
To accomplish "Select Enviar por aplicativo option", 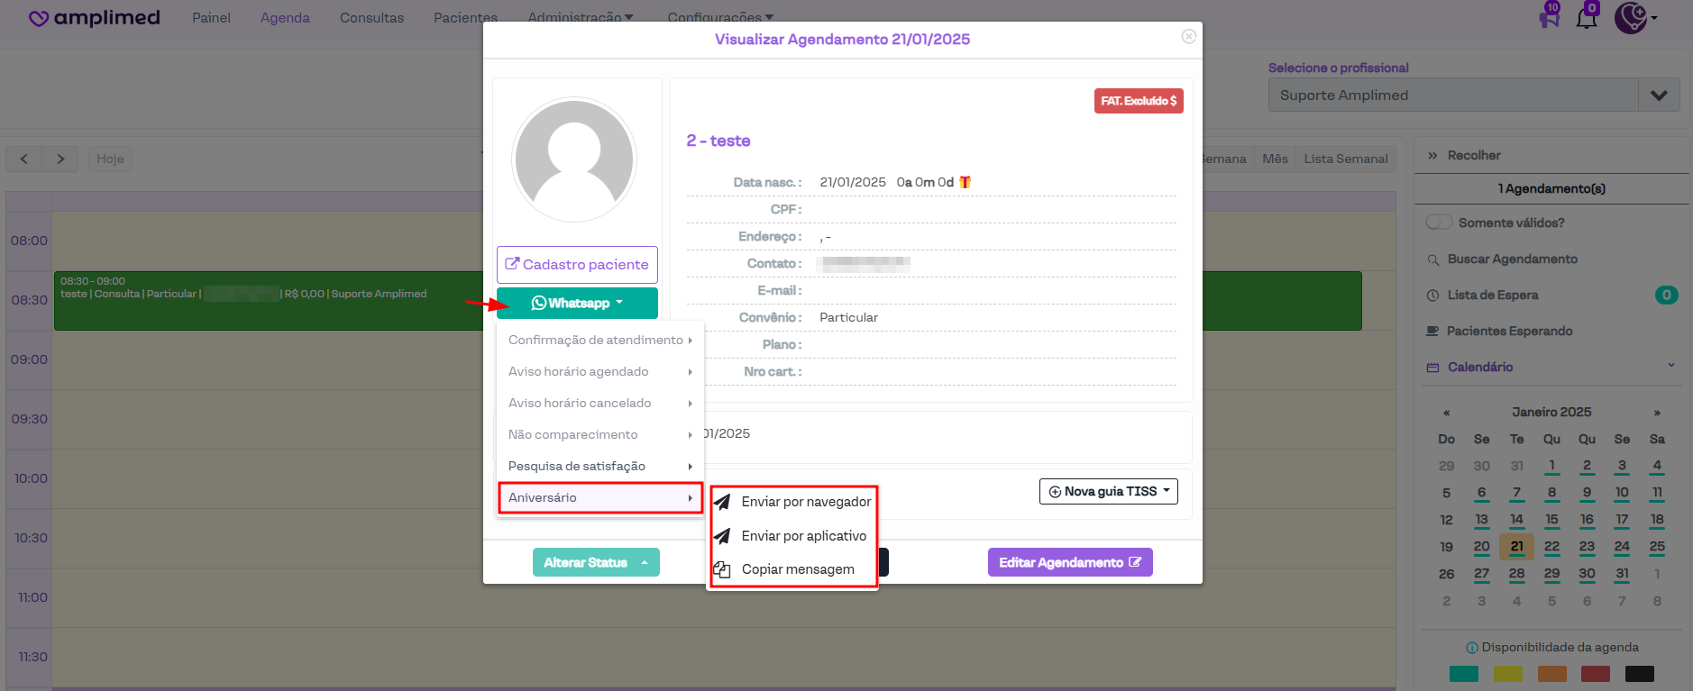I will 803,536.
